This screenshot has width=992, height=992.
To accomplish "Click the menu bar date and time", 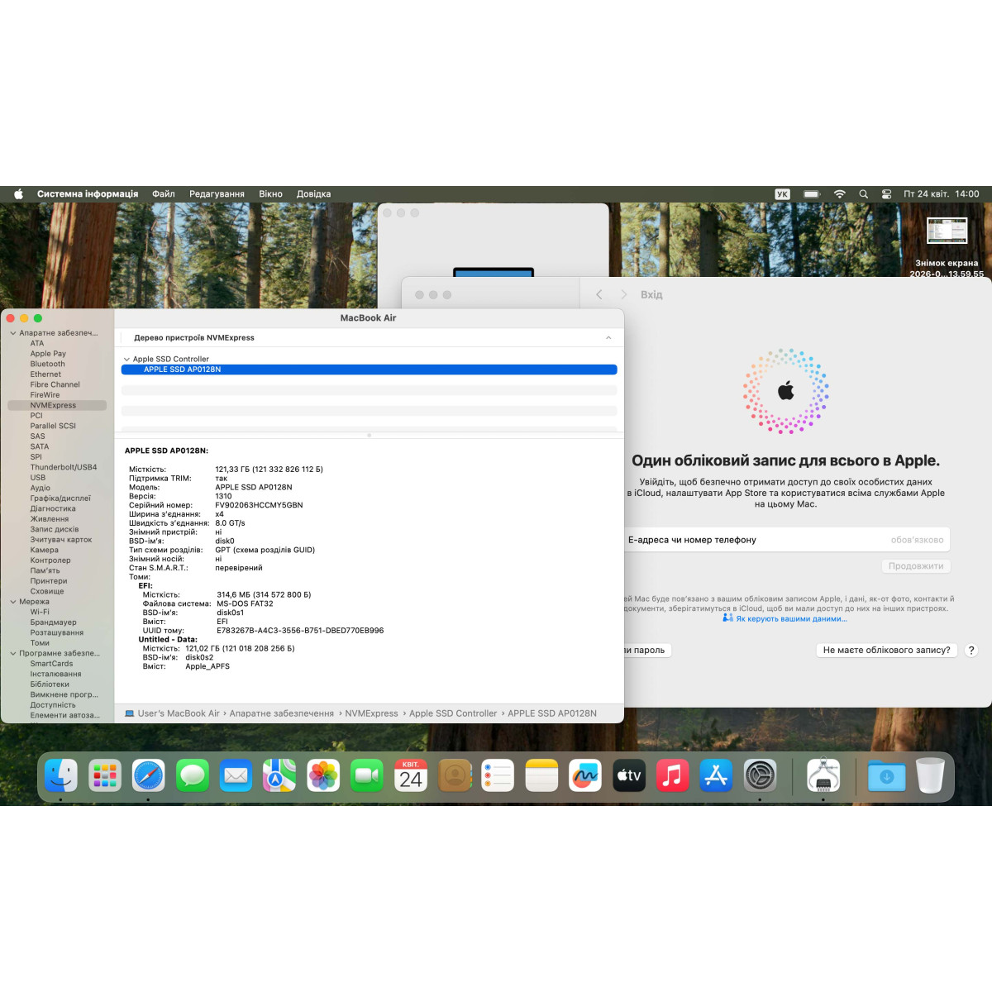I will pos(941,194).
